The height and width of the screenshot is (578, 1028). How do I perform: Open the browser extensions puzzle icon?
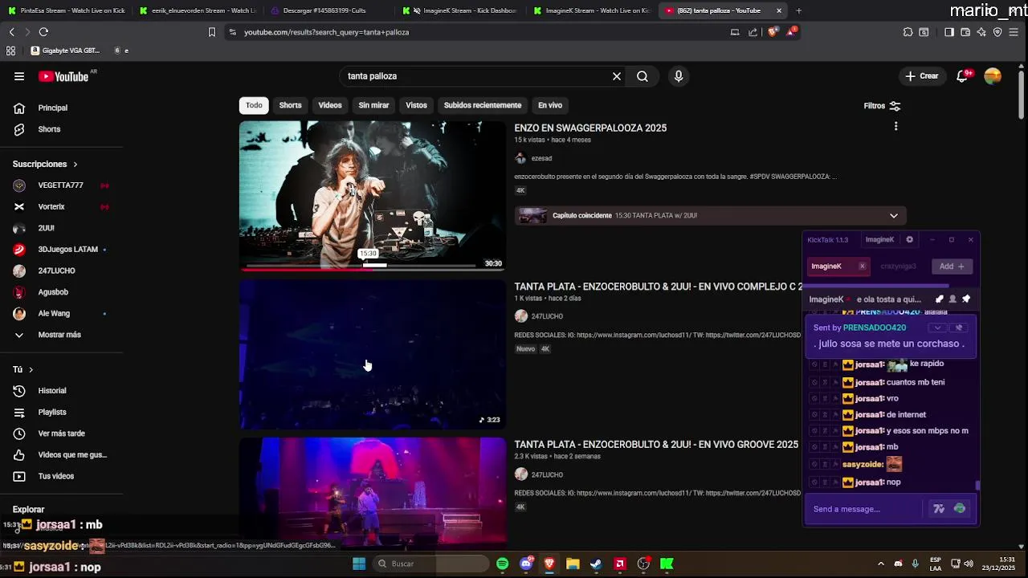pos(908,32)
